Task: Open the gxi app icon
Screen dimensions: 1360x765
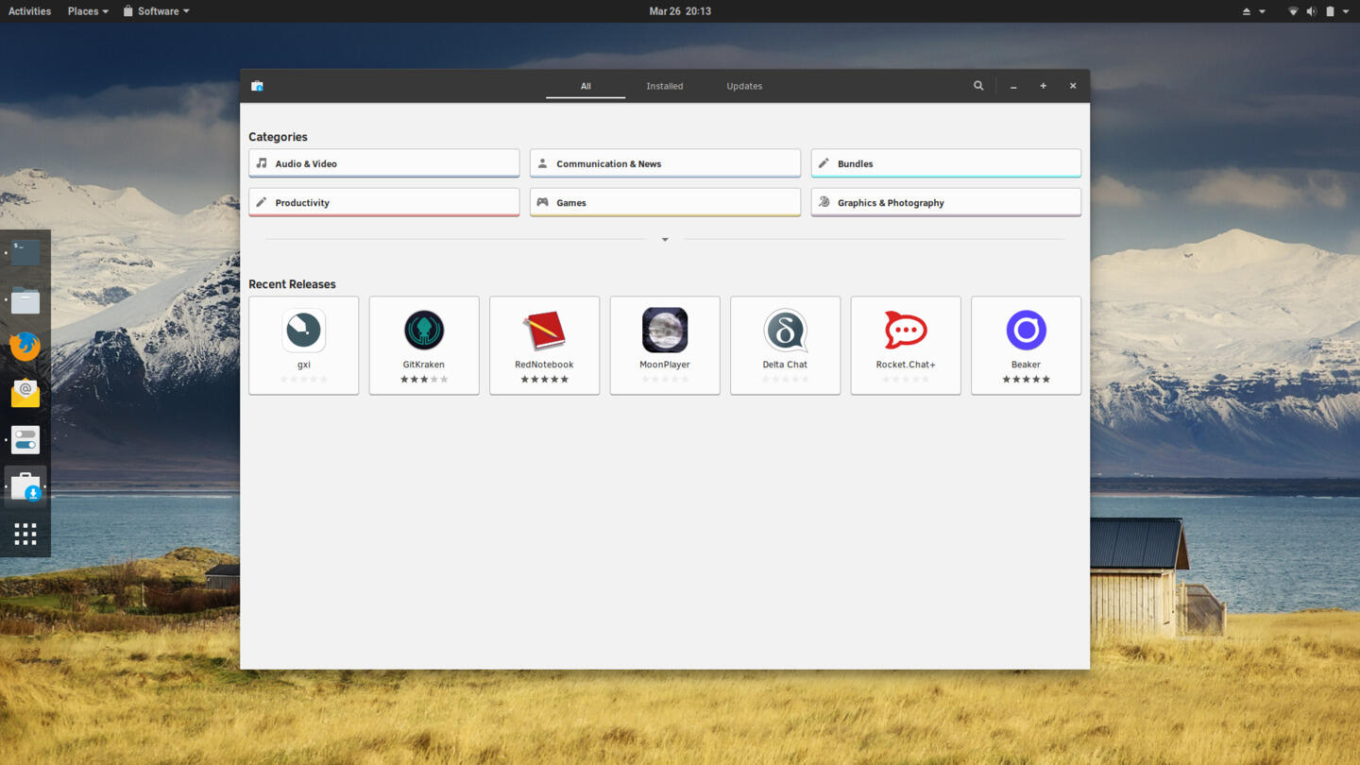Action: pos(303,330)
